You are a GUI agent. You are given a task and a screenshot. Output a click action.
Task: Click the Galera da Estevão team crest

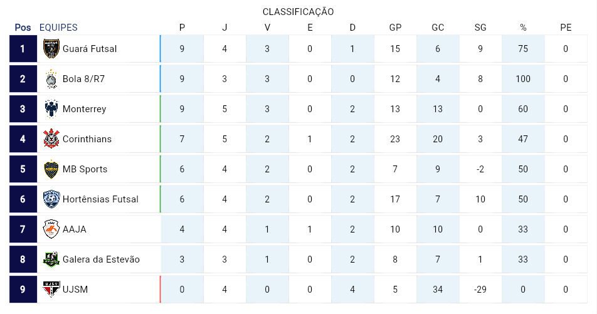point(51,259)
